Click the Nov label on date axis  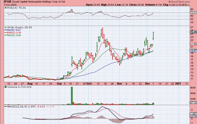tap(119, 84)
